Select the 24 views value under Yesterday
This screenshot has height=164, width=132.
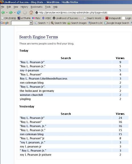tap(120, 118)
